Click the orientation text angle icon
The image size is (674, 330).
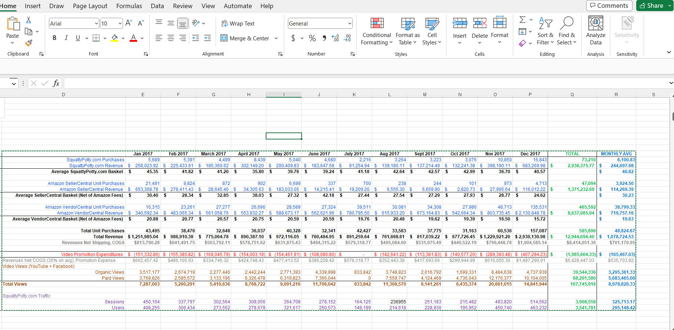[x=196, y=23]
